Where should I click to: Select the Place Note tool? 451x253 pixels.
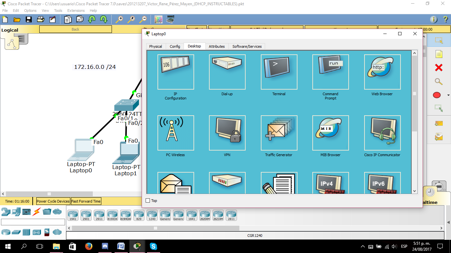439,54
